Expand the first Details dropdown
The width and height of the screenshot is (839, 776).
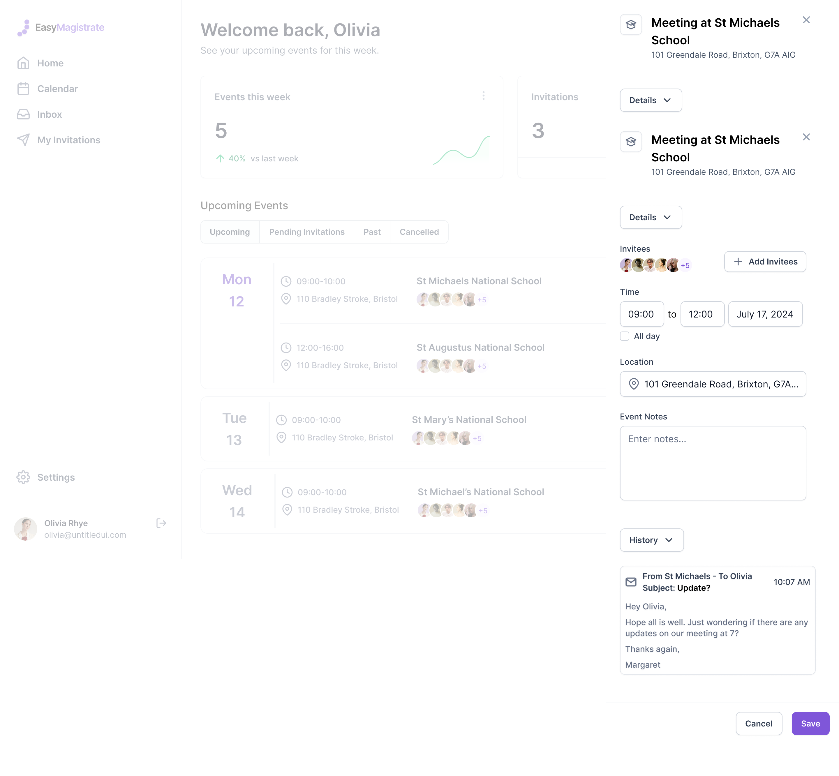click(651, 100)
